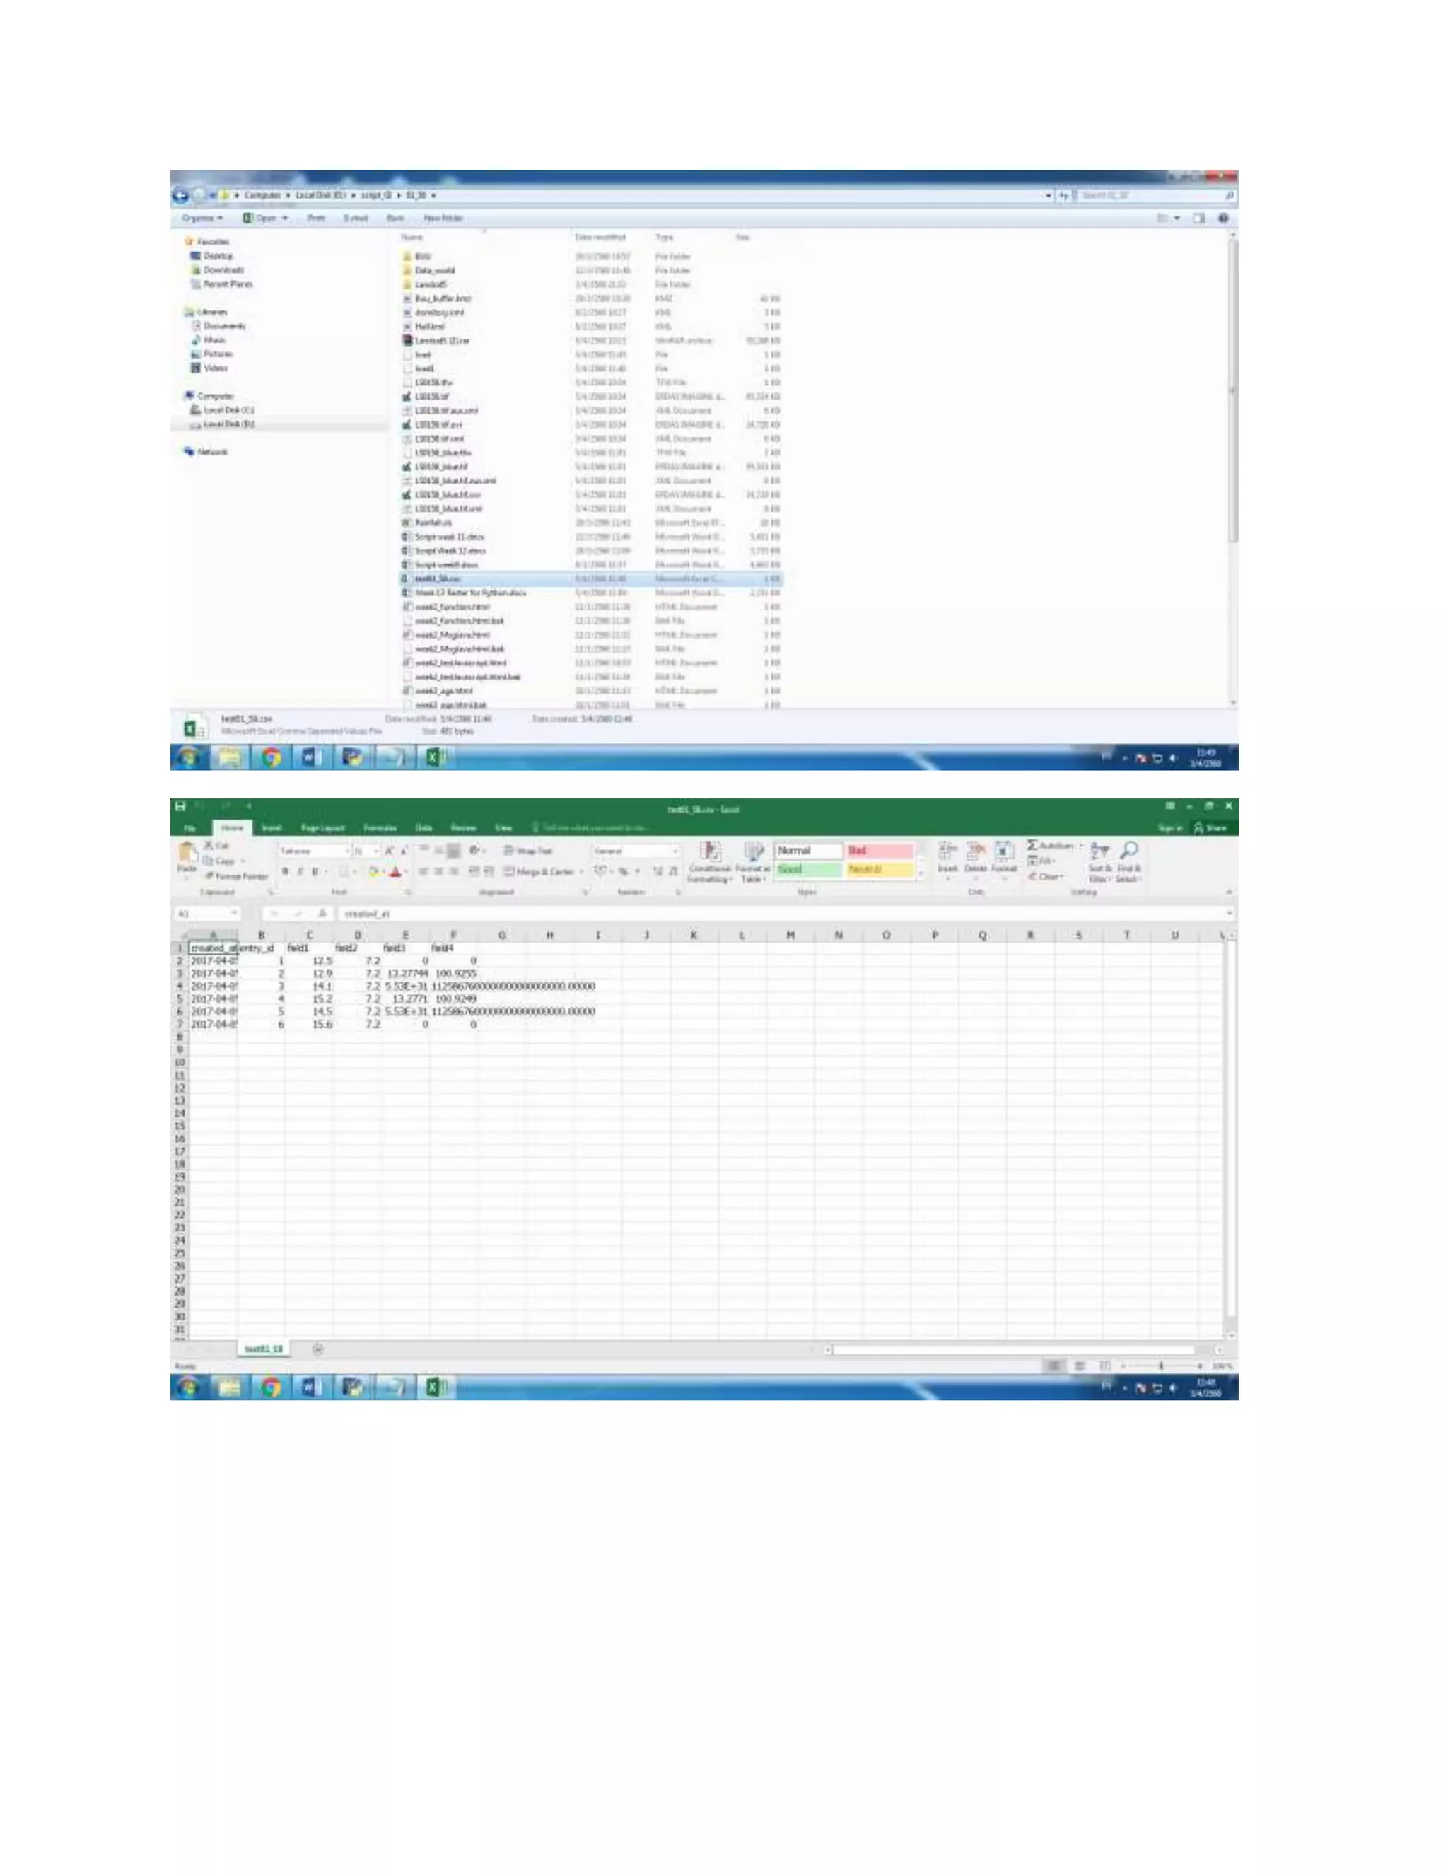Click the Chrome icon in upper taskbar
The width and height of the screenshot is (1448, 1874).
point(271,757)
